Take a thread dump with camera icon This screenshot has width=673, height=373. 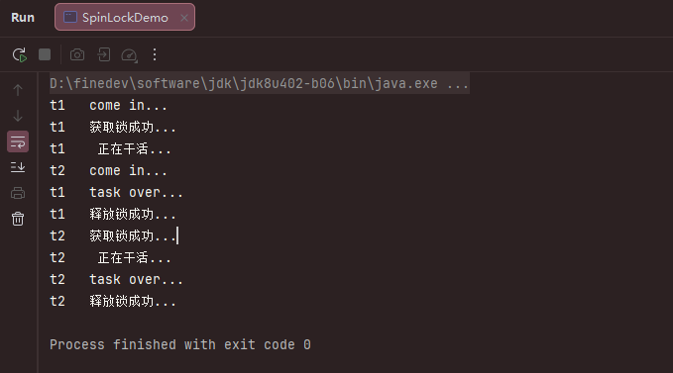pyautogui.click(x=77, y=54)
